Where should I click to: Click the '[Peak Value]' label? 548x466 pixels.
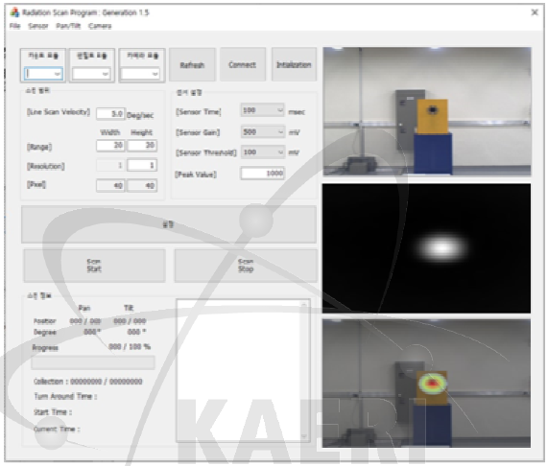pyautogui.click(x=196, y=175)
